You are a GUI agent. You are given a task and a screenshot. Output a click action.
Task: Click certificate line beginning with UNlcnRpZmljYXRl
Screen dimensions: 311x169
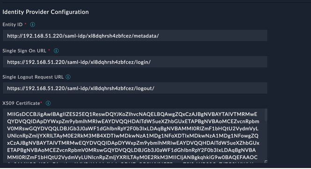(133, 136)
